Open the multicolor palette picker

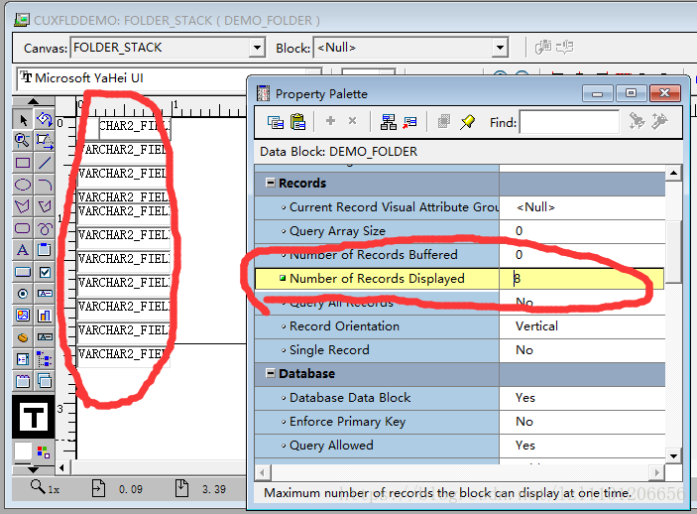point(44,451)
